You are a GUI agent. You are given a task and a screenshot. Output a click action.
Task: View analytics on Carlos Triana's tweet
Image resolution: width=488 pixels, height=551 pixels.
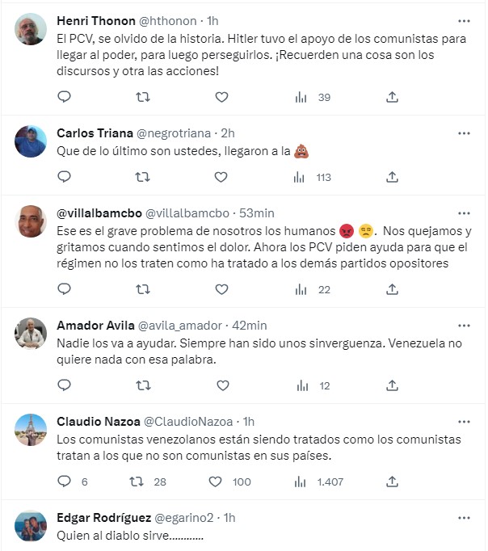point(301,177)
